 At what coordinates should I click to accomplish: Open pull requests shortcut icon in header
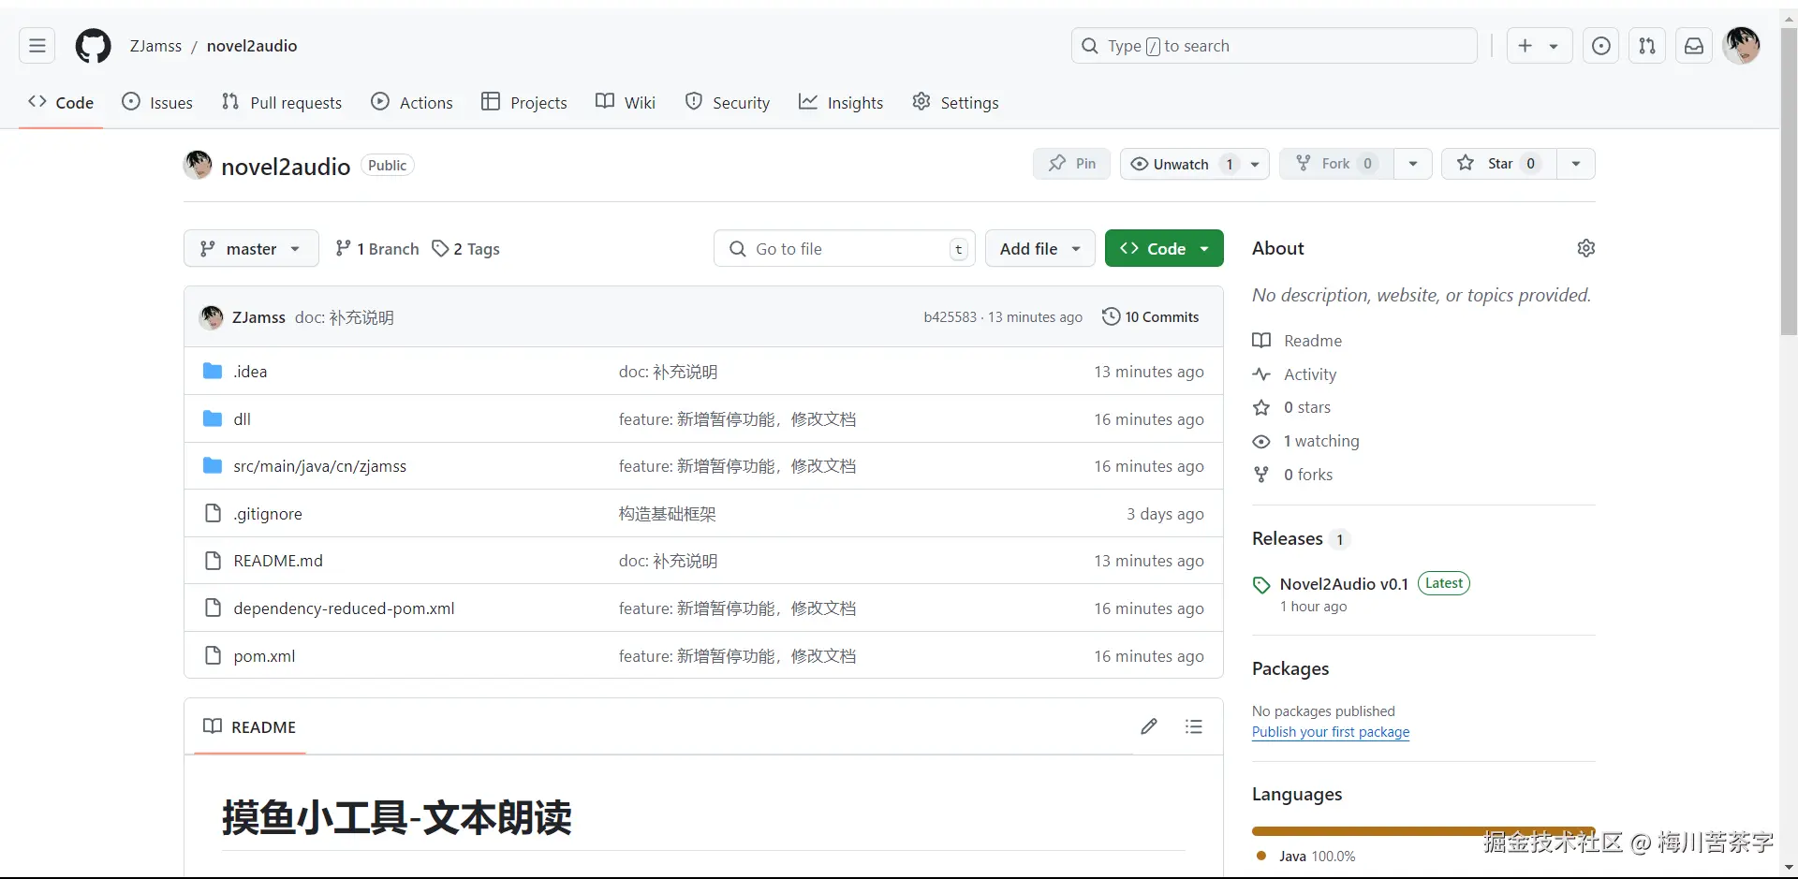pos(1647,46)
